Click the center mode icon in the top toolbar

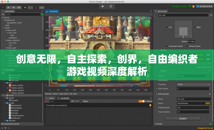[30, 7]
